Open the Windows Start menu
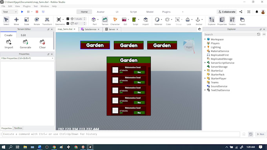267x150 pixels. 4,147
